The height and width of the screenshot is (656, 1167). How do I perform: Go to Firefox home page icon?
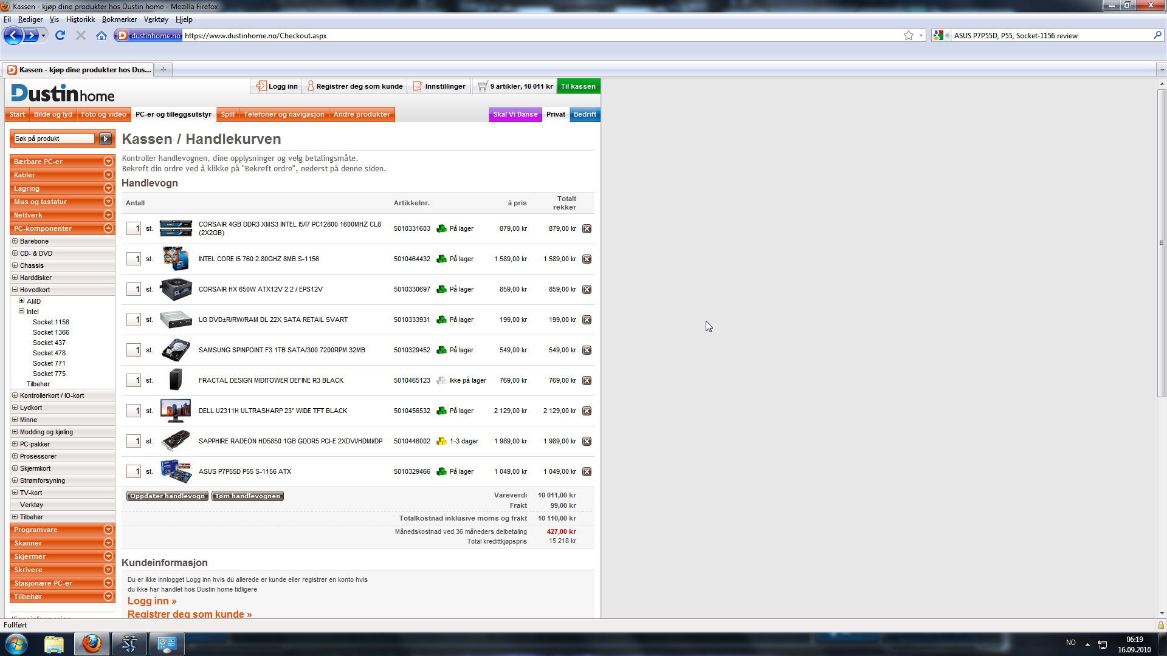(102, 36)
